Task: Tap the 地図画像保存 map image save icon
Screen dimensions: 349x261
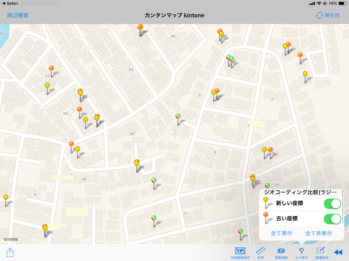Action: pyautogui.click(x=240, y=253)
